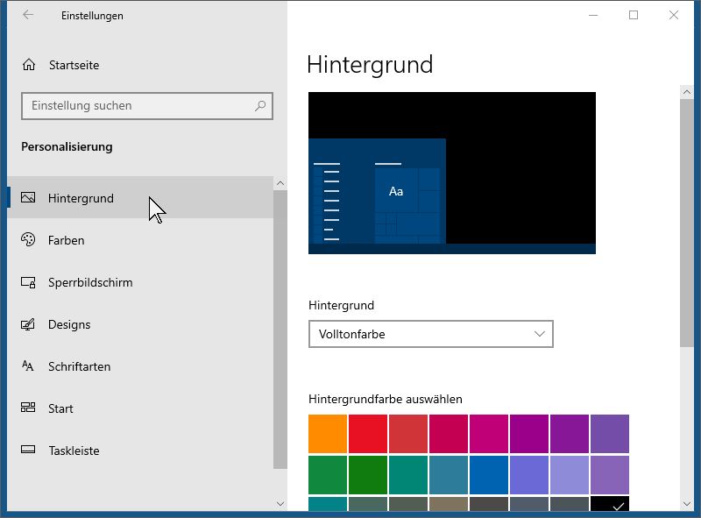The image size is (701, 518).
Task: Click the Startseite home icon
Action: coord(29,65)
